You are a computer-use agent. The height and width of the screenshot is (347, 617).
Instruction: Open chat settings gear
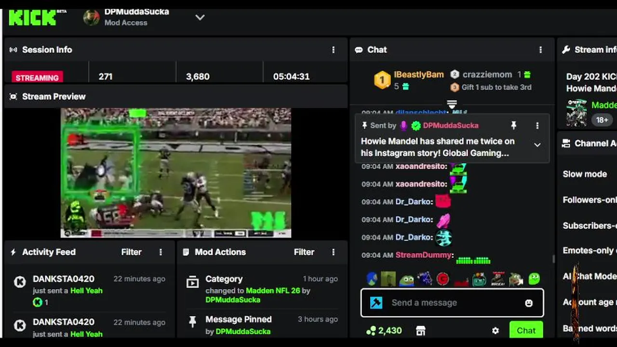click(496, 331)
